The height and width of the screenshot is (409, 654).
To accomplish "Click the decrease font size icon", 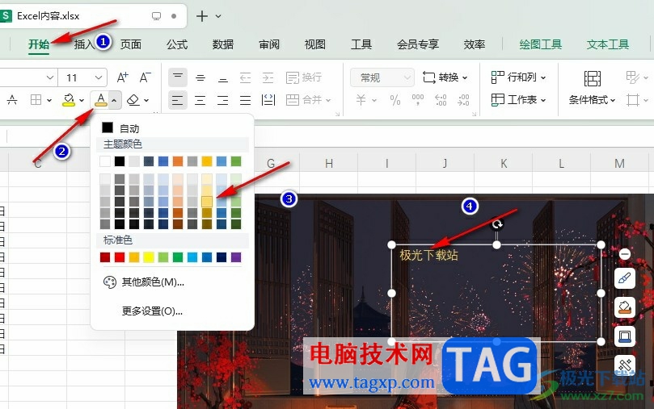I will point(145,77).
